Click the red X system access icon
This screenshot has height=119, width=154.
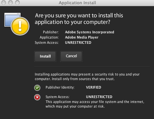tap(37, 97)
